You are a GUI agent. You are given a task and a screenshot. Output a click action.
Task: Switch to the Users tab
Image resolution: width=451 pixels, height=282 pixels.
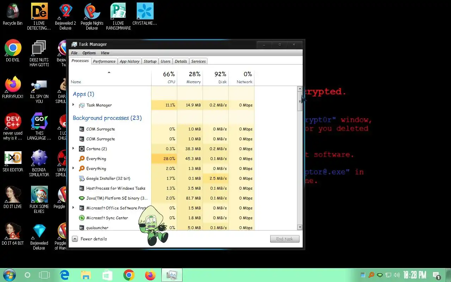click(x=166, y=61)
